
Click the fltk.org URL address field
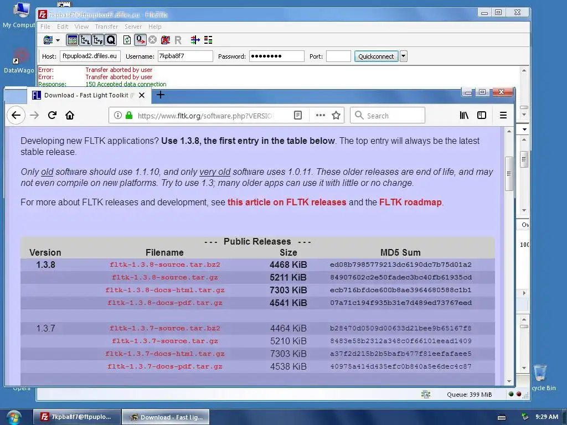[205, 116]
